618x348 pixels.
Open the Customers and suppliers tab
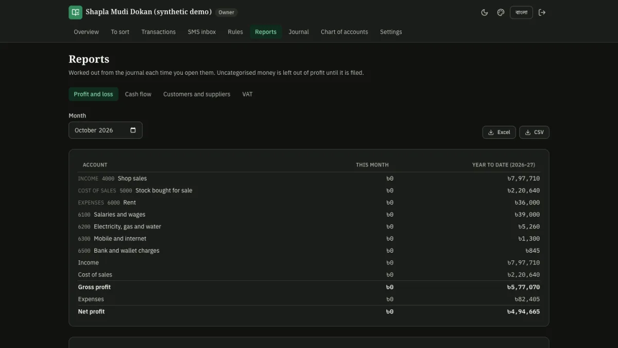pos(197,94)
